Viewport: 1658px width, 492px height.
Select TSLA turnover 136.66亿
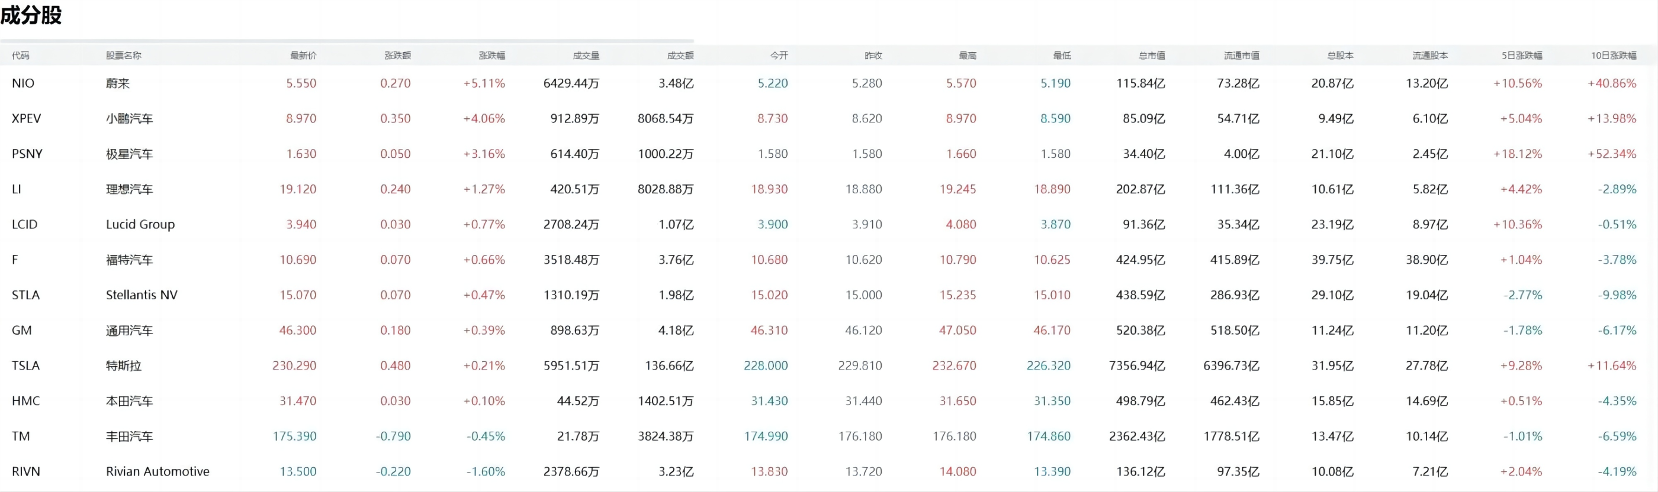(669, 366)
